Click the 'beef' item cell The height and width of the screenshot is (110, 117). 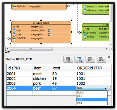[42, 88]
